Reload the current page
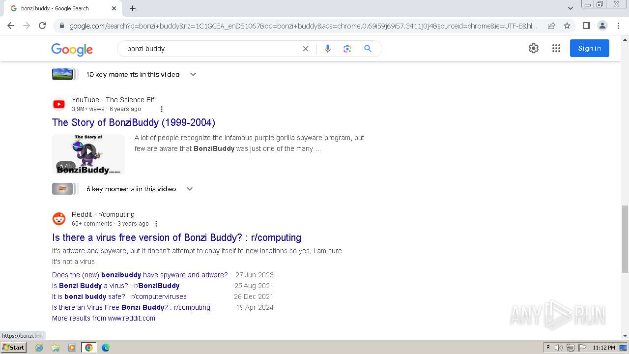 click(42, 26)
